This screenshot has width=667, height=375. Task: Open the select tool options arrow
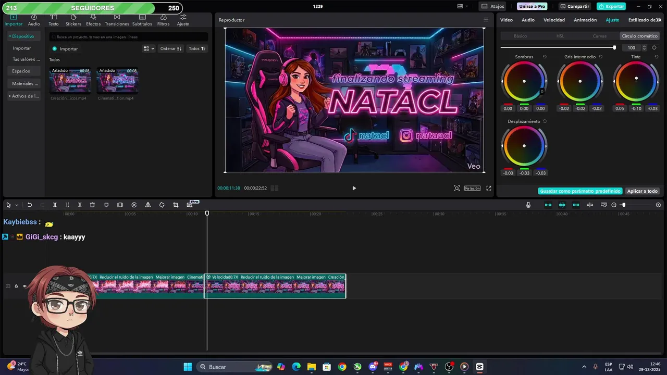(16, 205)
